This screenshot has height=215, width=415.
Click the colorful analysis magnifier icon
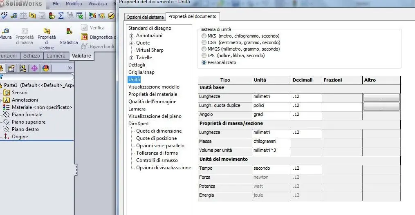92,16
